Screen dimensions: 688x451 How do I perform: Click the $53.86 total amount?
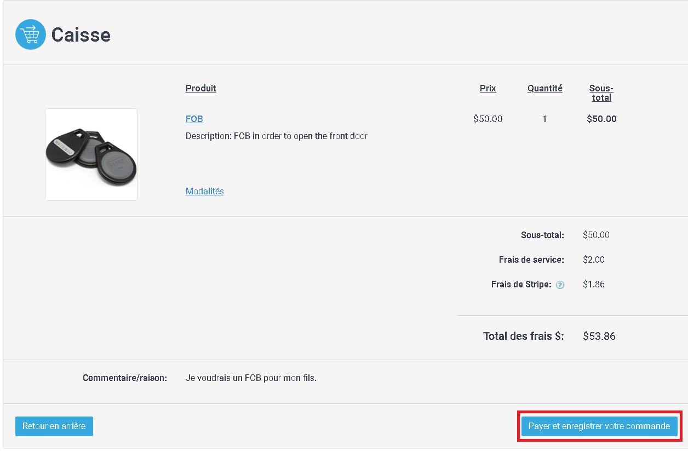(x=599, y=336)
